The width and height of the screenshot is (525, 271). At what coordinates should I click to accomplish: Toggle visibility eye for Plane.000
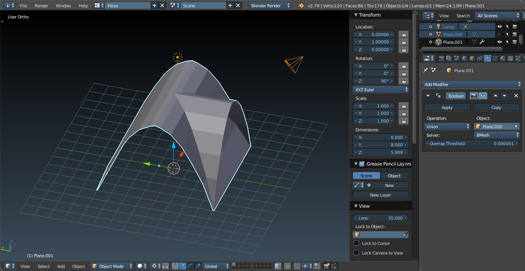click(x=499, y=35)
